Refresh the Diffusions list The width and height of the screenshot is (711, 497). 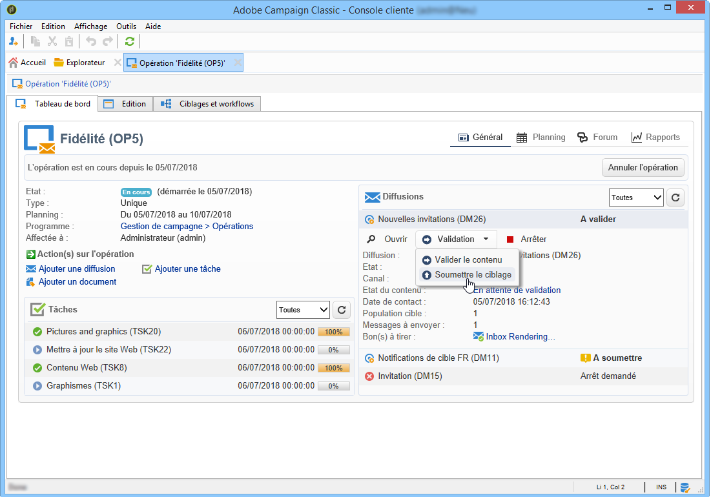tap(675, 198)
